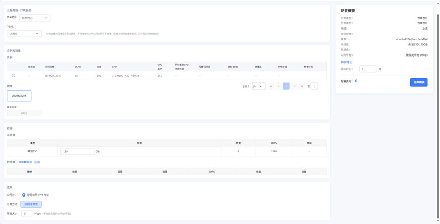Click the 镜像版本 0702 field

pos(24,113)
